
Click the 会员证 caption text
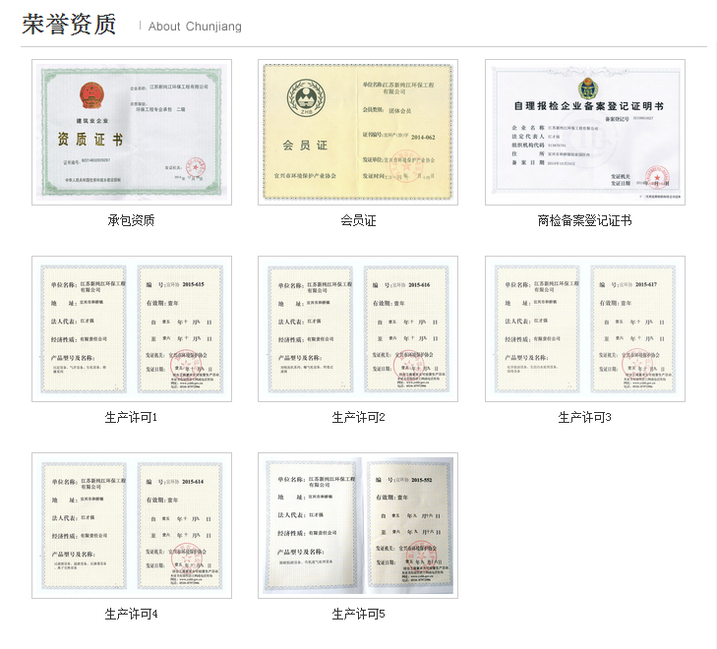click(x=358, y=220)
